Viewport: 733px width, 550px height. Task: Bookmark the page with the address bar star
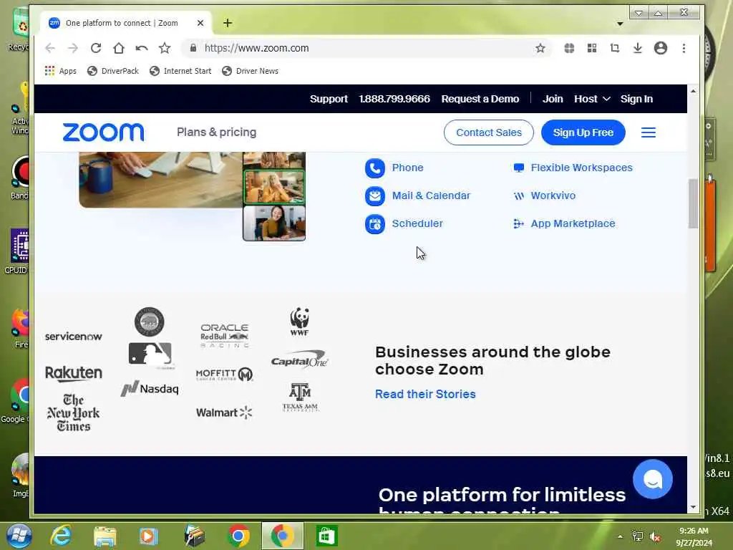[x=540, y=48]
